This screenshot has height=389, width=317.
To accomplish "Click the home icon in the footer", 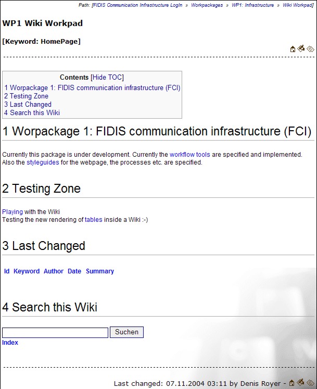I will click(x=293, y=383).
